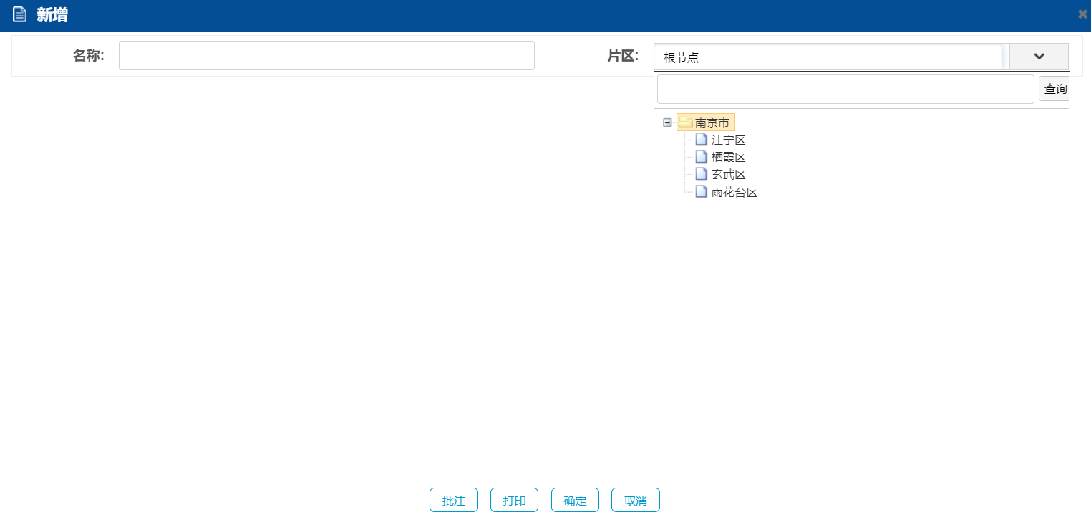Click the file icon next to 栖霞区
This screenshot has height=520, width=1091.
tap(701, 157)
